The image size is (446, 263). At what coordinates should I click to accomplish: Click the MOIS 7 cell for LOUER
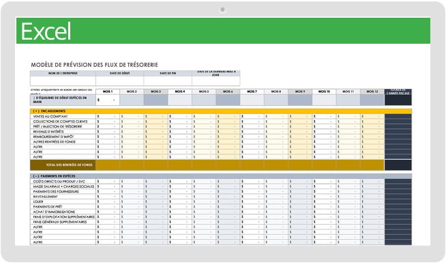coord(252,202)
